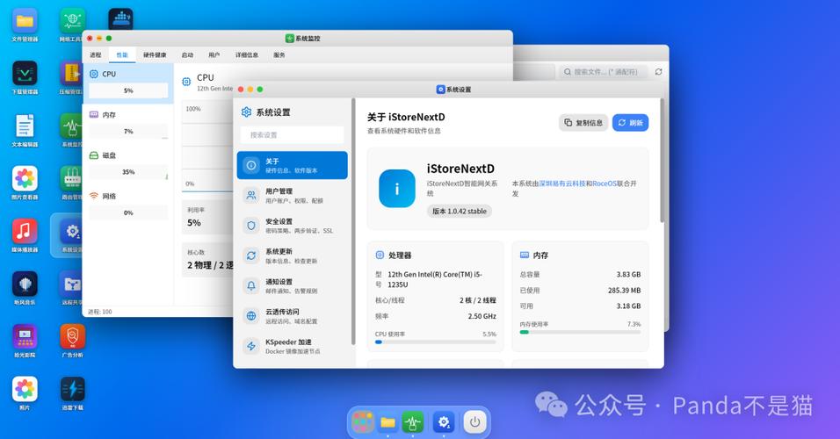
Task: Open 安全设置 in settings sidebar
Action: click(292, 226)
